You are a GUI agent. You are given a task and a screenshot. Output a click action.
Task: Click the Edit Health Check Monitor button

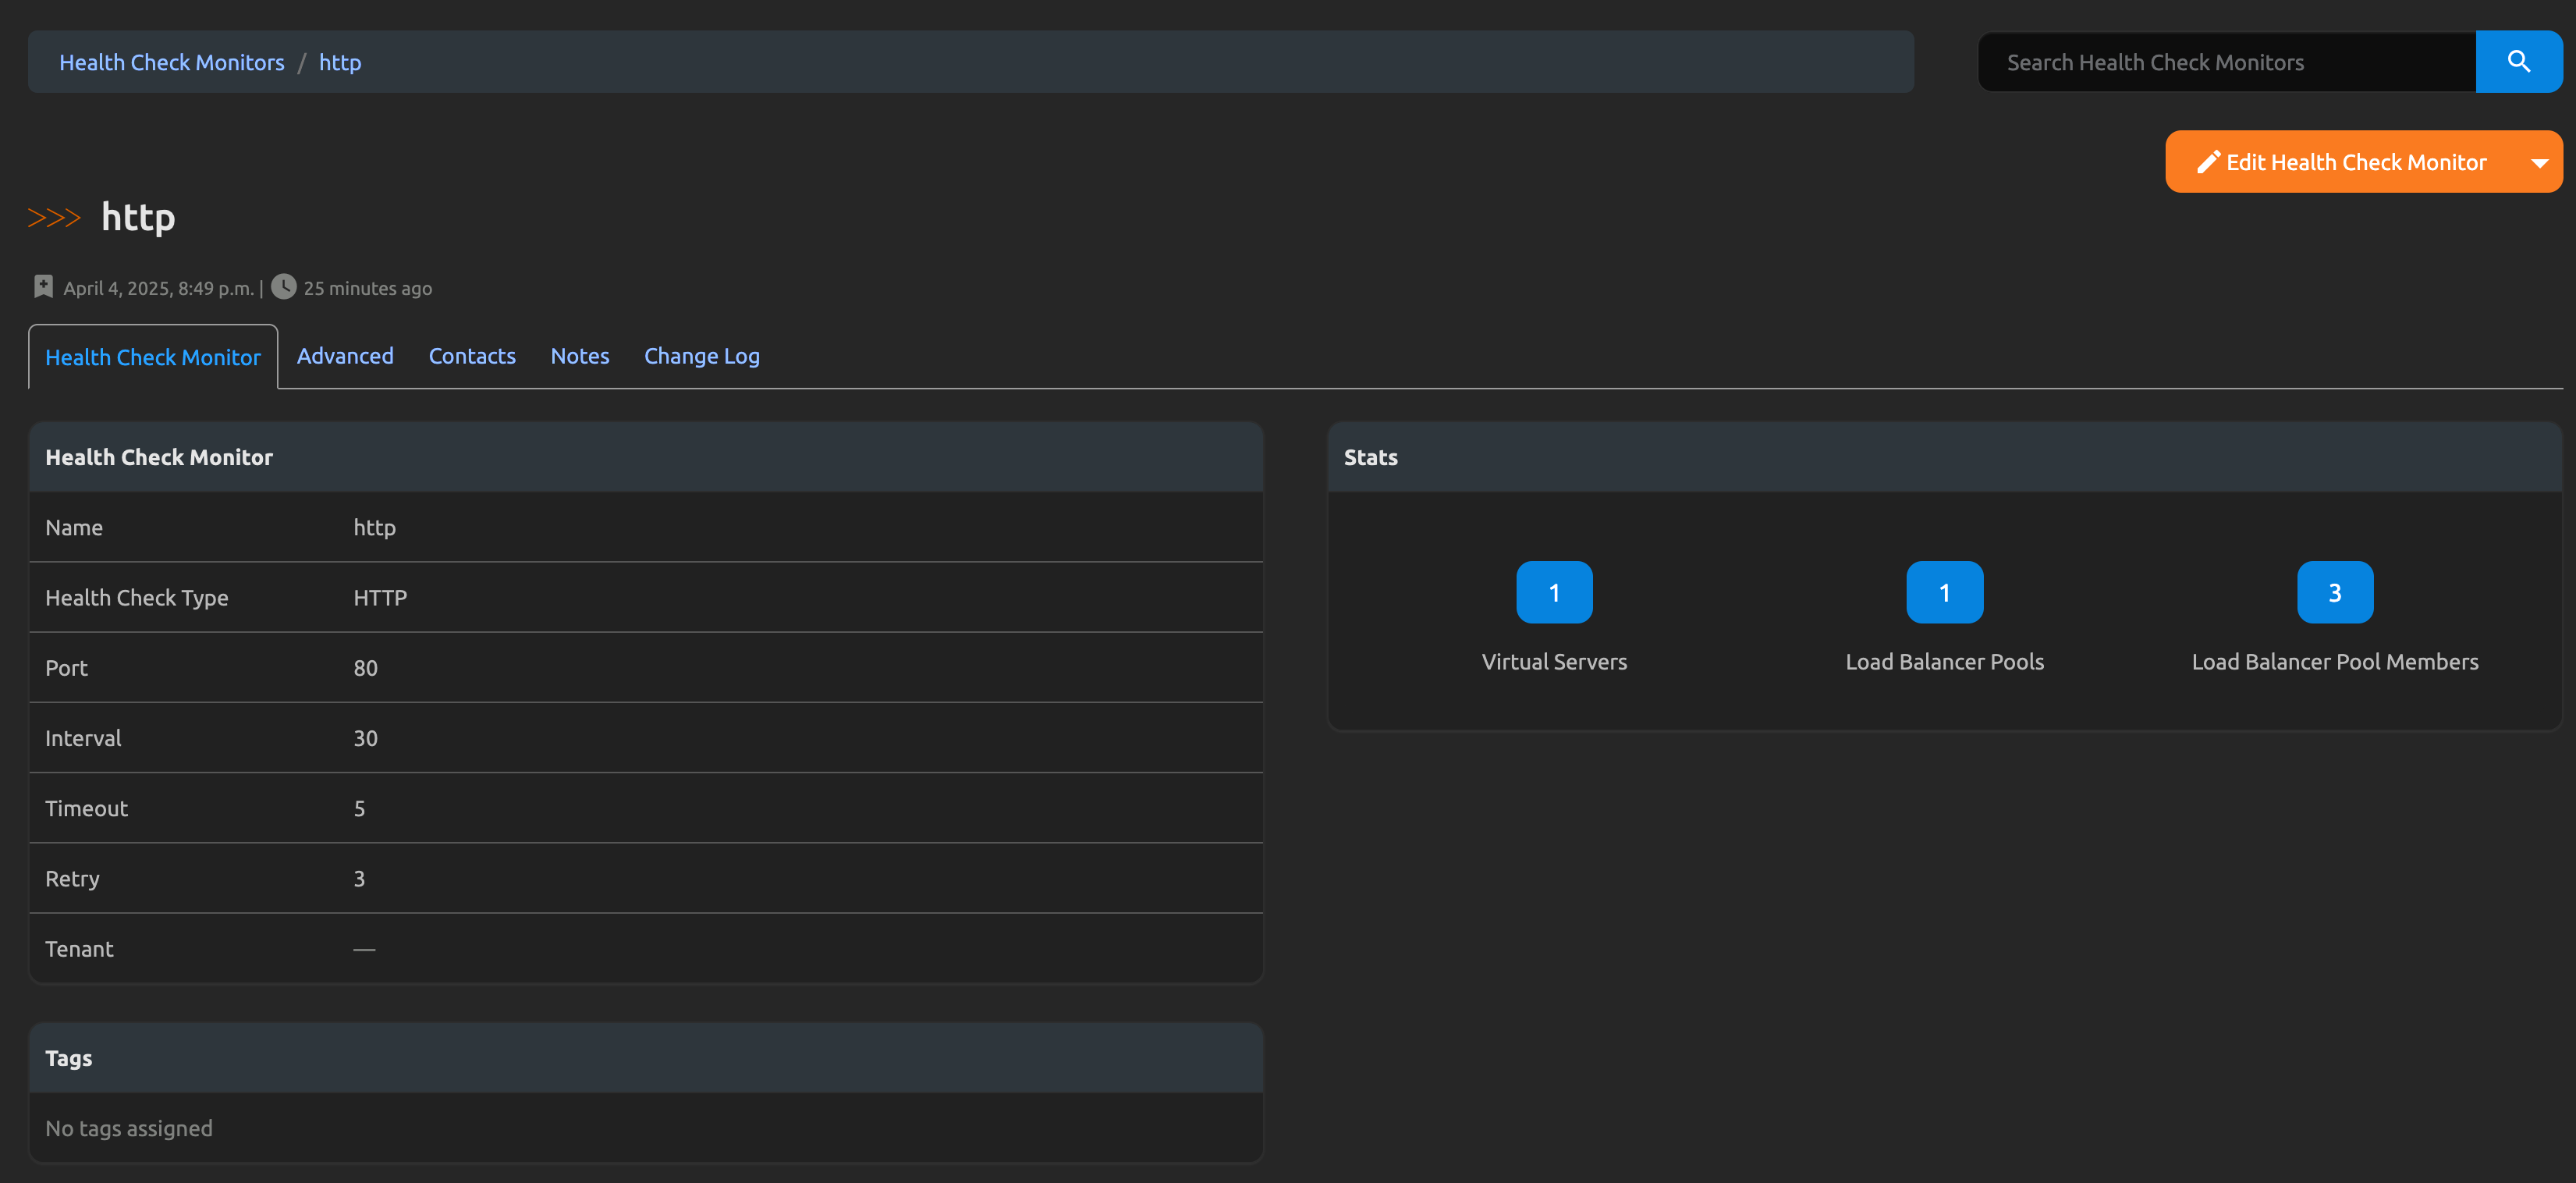pos(2343,162)
